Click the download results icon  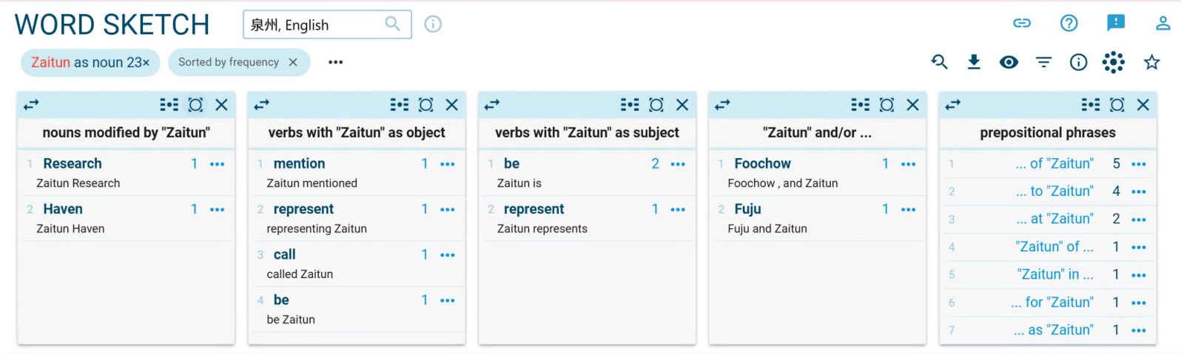click(974, 62)
